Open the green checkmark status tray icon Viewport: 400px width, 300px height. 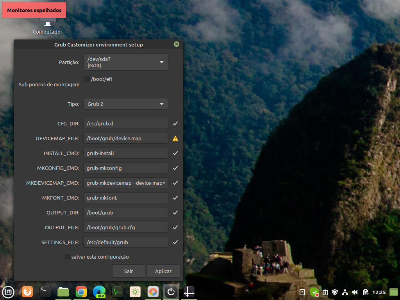(x=314, y=292)
